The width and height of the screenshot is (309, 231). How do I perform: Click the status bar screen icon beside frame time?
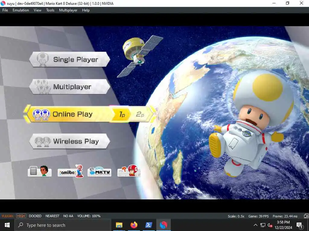tap(306, 216)
